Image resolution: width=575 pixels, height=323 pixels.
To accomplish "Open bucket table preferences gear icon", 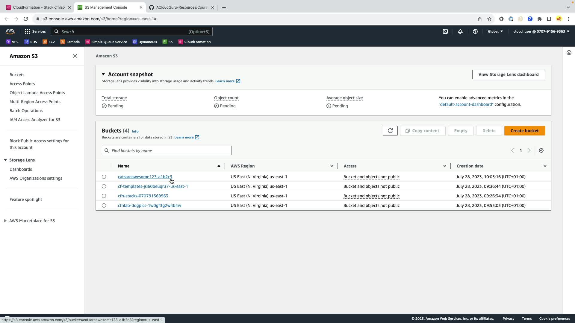I will [x=541, y=150].
